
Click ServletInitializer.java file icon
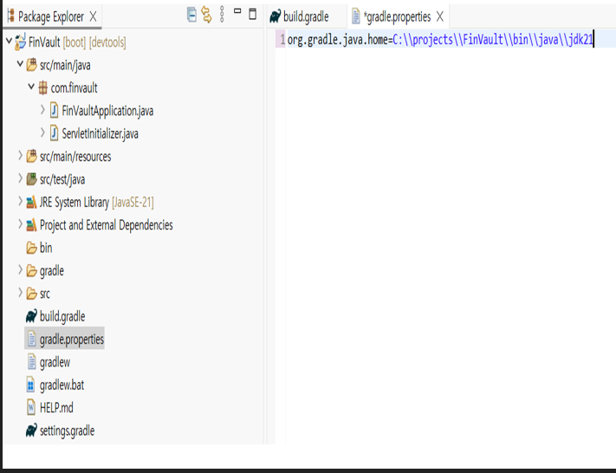tap(55, 133)
